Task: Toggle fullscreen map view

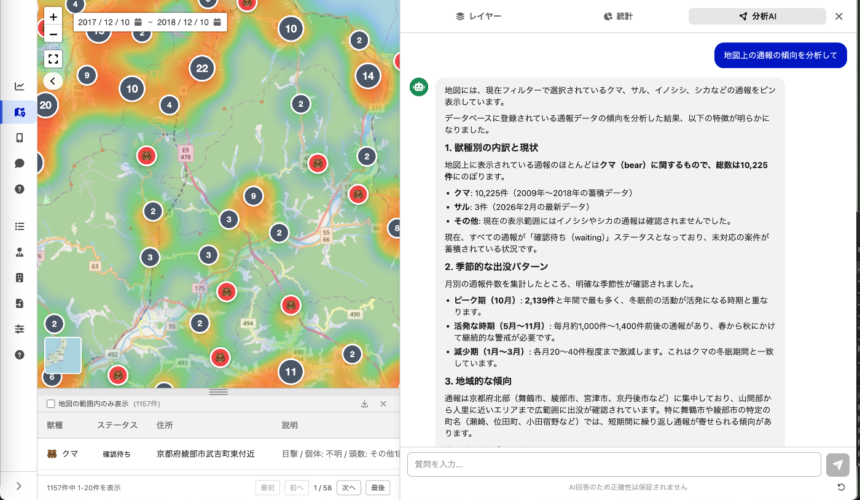Action: pos(53,59)
